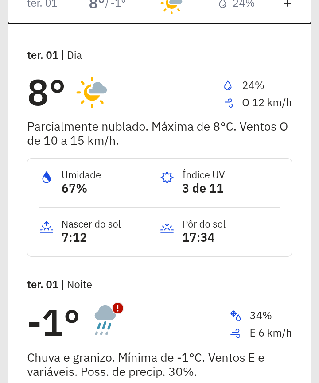Viewport: 319px width, 383px height.
Task: Click the sunrise time 7:12
Action: pos(74,238)
